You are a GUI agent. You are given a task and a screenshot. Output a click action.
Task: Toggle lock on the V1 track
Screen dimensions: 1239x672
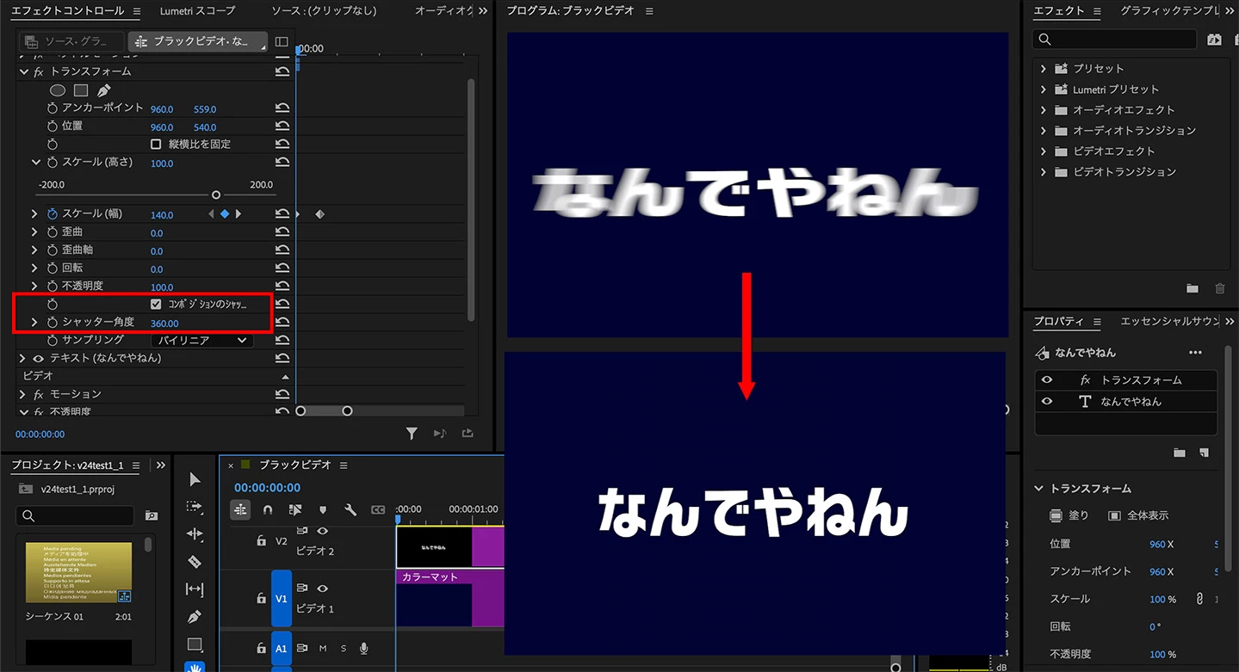(x=262, y=598)
